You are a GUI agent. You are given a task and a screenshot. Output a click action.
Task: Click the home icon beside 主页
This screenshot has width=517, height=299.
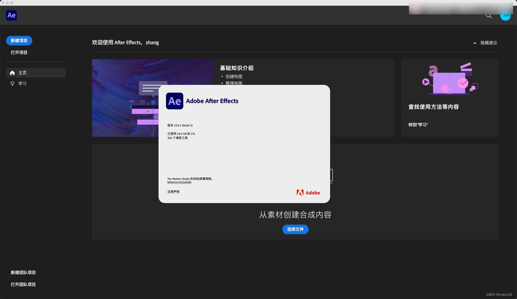point(12,73)
